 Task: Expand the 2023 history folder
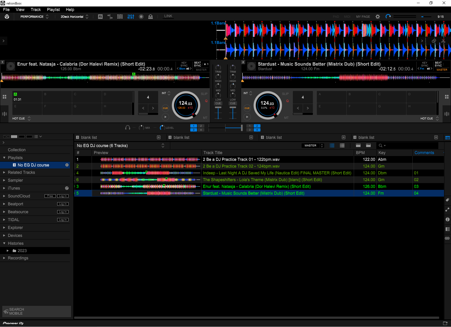click(x=8, y=251)
